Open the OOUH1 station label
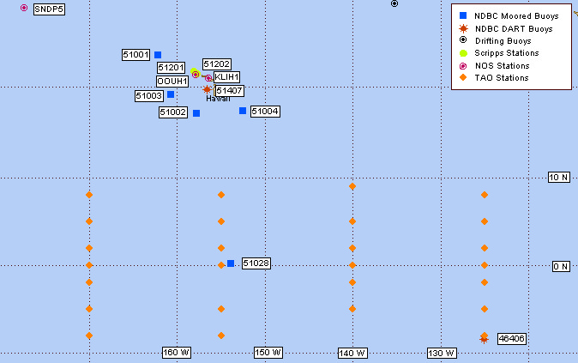 pyautogui.click(x=172, y=82)
